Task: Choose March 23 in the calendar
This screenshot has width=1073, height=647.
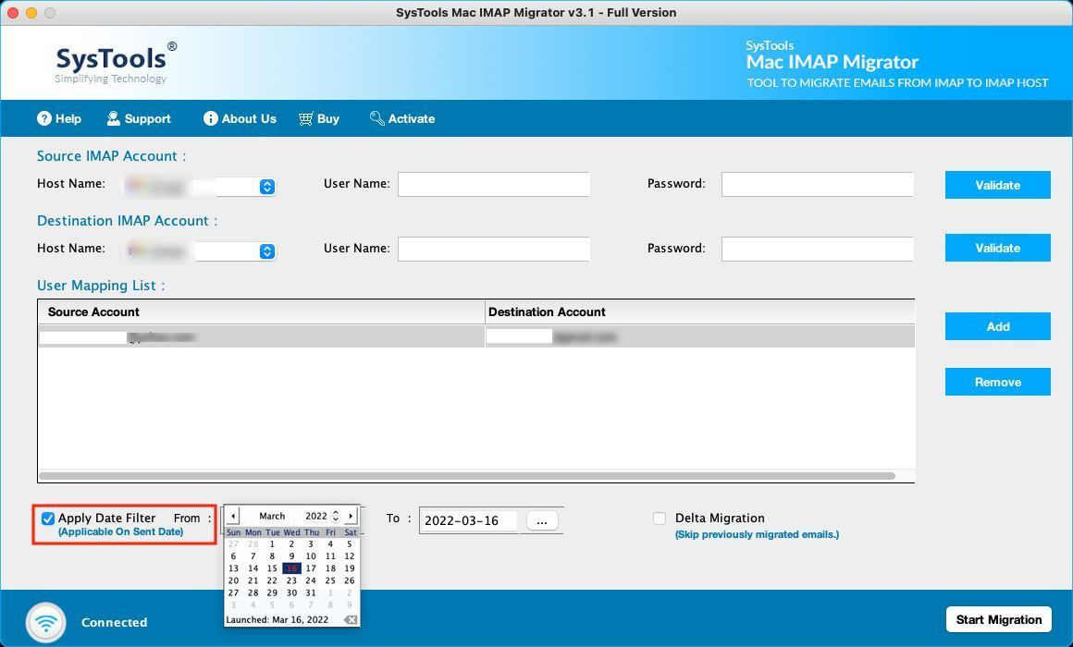Action: tap(291, 580)
